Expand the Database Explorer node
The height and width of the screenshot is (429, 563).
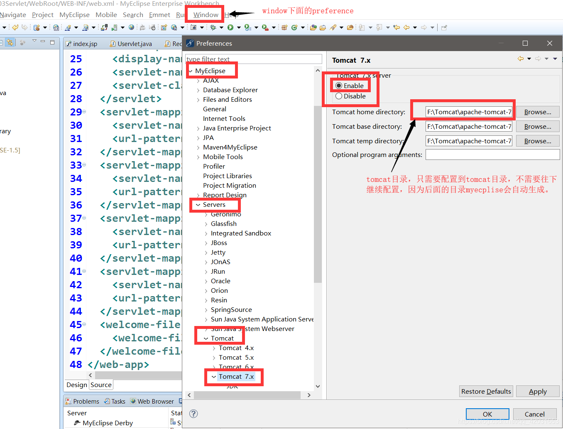[x=198, y=90]
